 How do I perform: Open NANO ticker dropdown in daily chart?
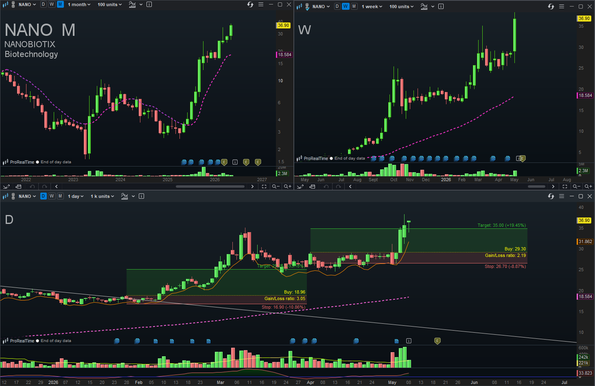coord(27,196)
